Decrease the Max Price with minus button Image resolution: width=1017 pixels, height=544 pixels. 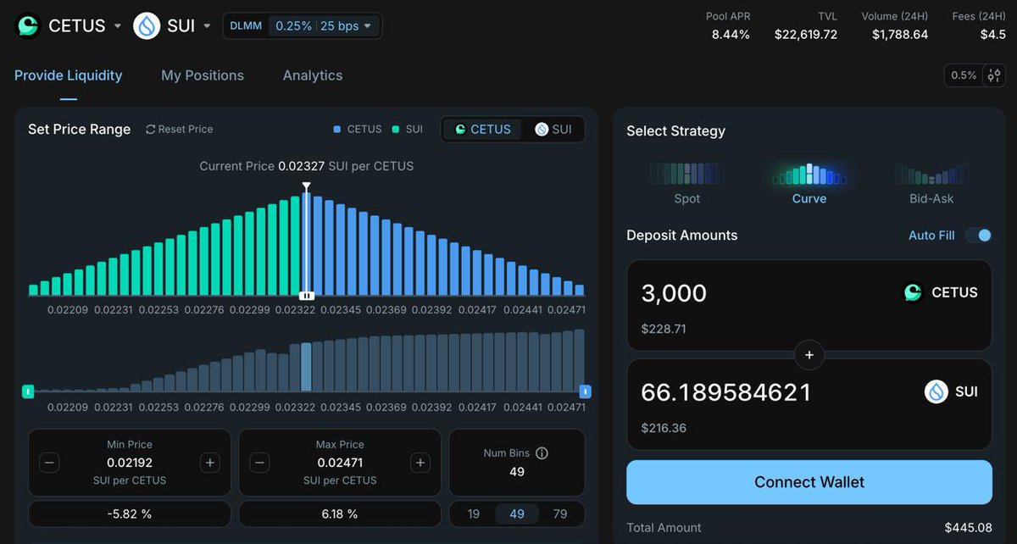click(x=261, y=463)
